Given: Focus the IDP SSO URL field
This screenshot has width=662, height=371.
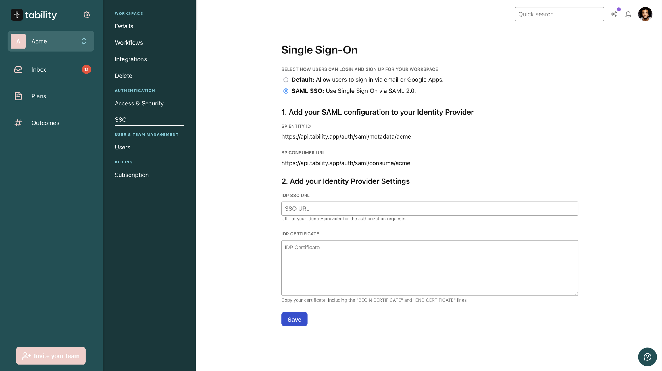Looking at the screenshot, I should click(x=430, y=209).
